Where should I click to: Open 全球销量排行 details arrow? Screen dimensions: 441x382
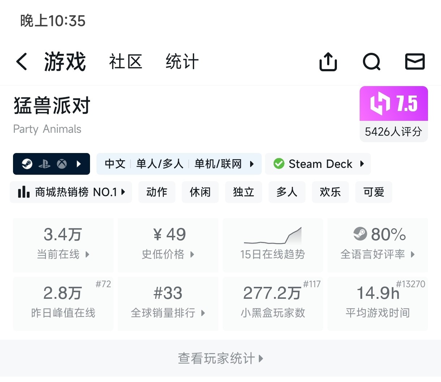click(203, 313)
